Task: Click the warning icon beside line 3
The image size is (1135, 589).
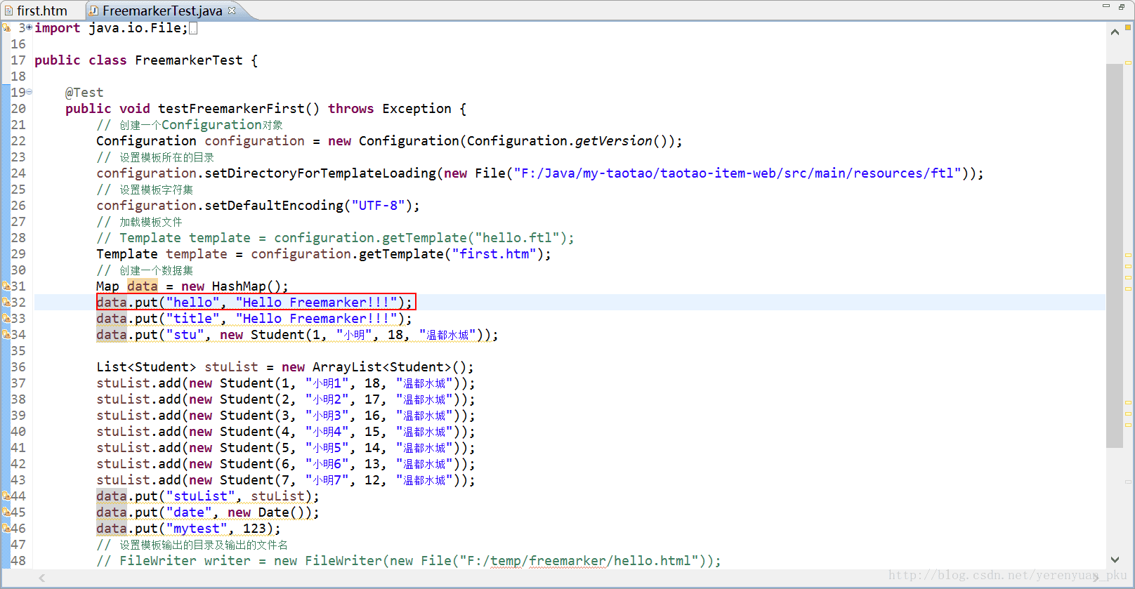Action: tap(6, 28)
